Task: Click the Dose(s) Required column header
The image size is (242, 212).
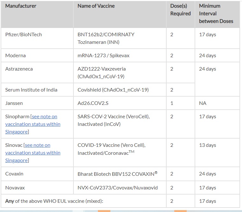Action: point(180,10)
